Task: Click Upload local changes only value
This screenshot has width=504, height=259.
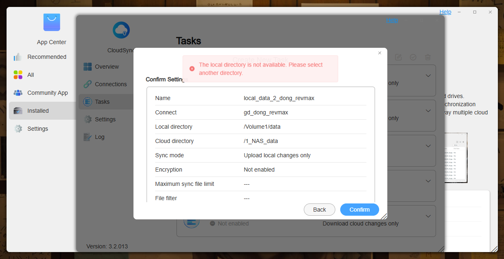Action: point(277,155)
